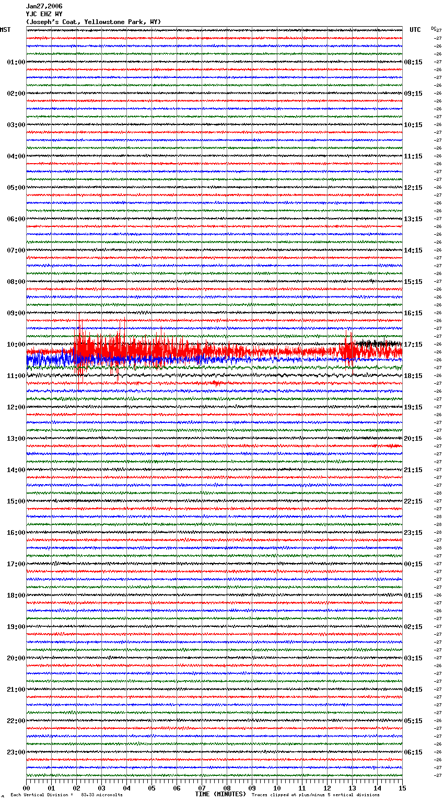This screenshot has width=444, height=802.
Task: Click UTC time label "09:15"
Action: [x=413, y=94]
